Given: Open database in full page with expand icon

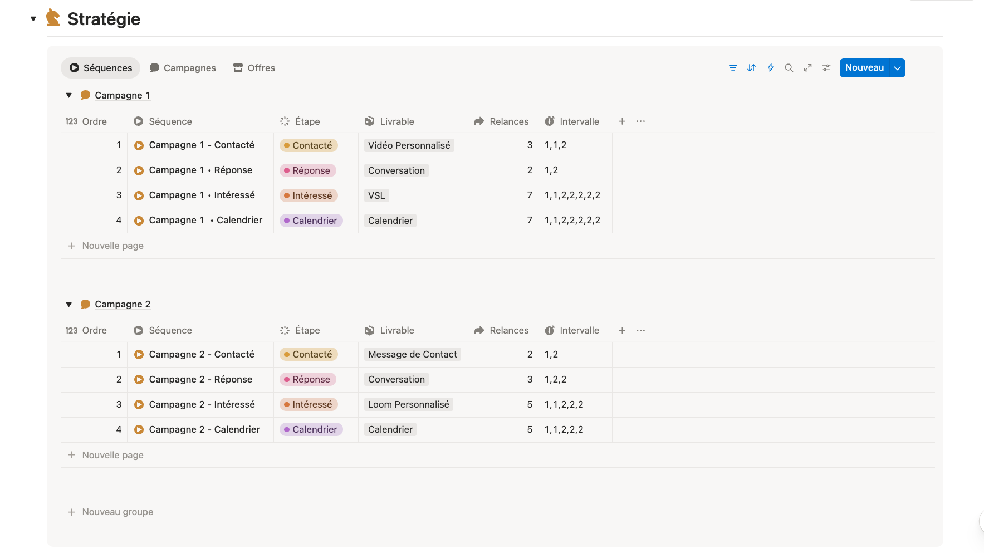Looking at the screenshot, I should (807, 68).
